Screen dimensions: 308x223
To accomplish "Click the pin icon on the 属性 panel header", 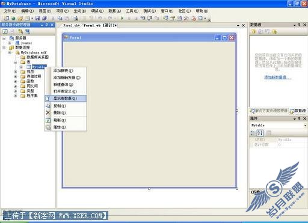I will pos(299,118).
